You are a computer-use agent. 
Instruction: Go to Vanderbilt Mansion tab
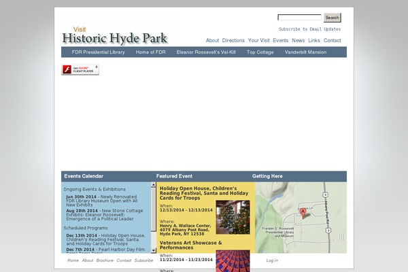305,52
